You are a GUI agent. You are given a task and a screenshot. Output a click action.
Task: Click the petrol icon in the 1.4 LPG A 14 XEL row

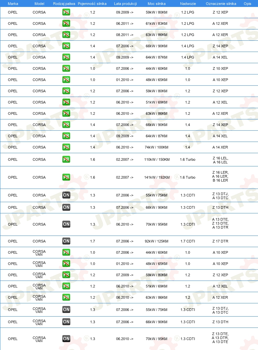[x=66, y=57]
